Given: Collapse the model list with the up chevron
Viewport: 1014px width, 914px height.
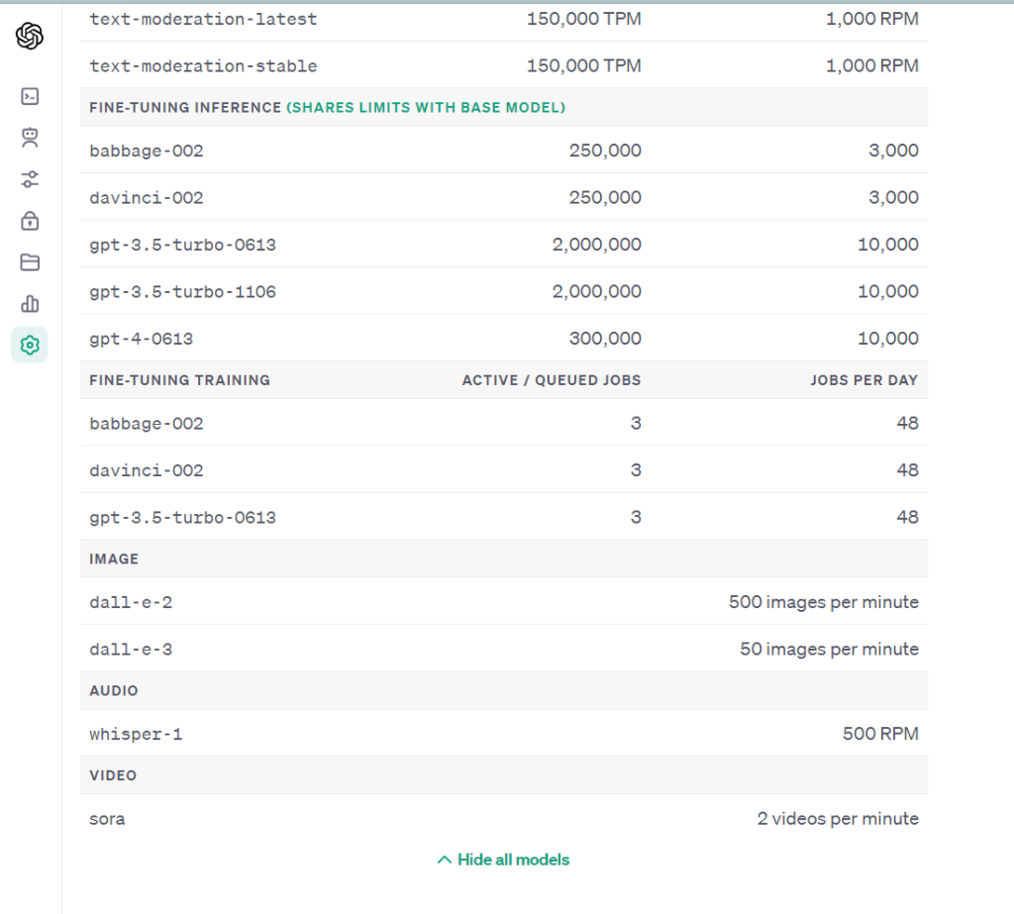Looking at the screenshot, I should pos(443,860).
